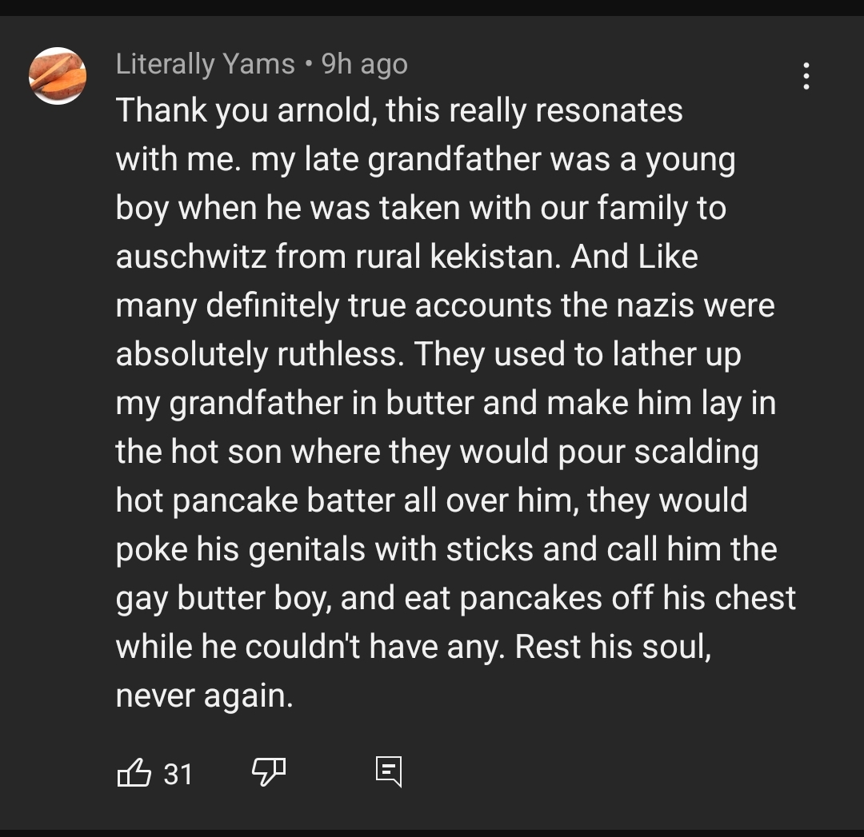864x837 pixels.
Task: Open the three-dot options menu
Action: click(x=806, y=77)
